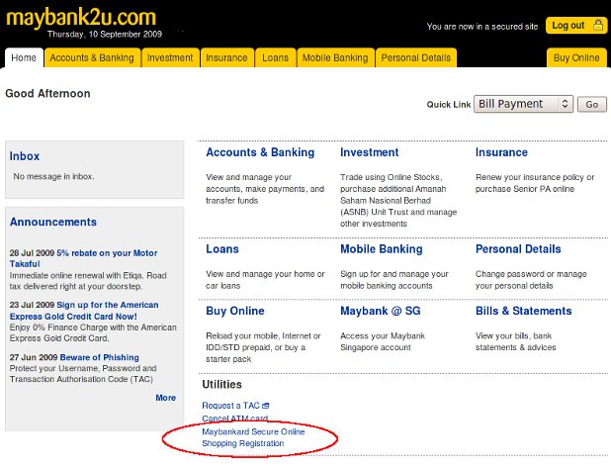
Task: Click the new-window icon beside Request a TAC
Action: tap(266, 406)
